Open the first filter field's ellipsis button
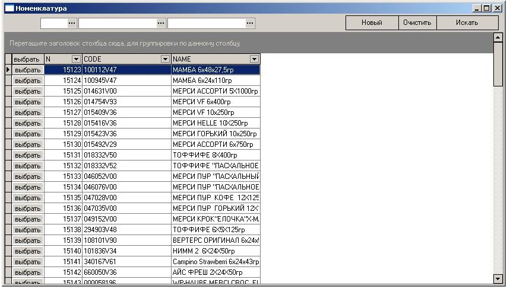This screenshot has height=289, width=507. click(72, 23)
